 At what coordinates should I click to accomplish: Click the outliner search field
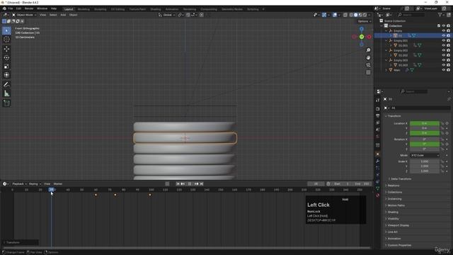click(411, 15)
